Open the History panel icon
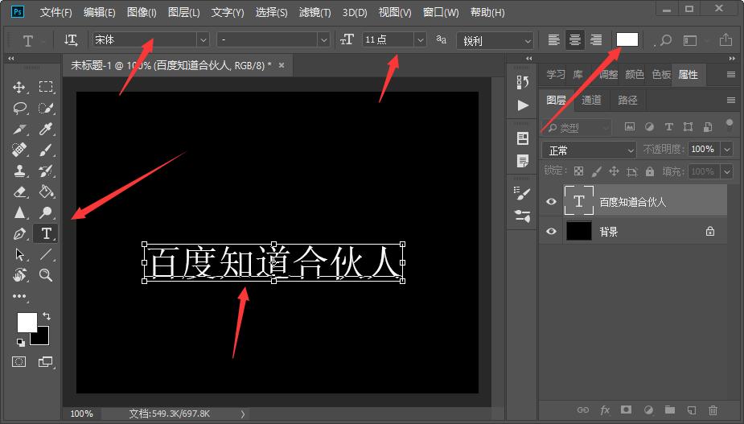744x424 pixels. [523, 82]
